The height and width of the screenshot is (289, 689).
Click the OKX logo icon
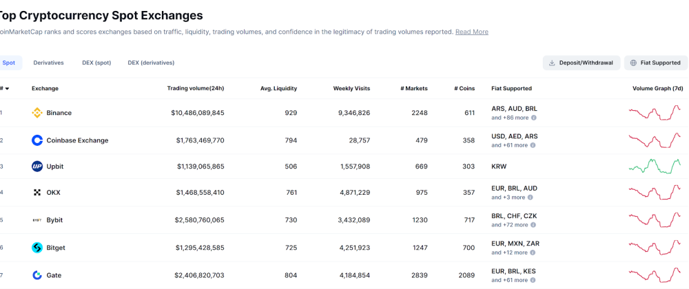point(37,193)
